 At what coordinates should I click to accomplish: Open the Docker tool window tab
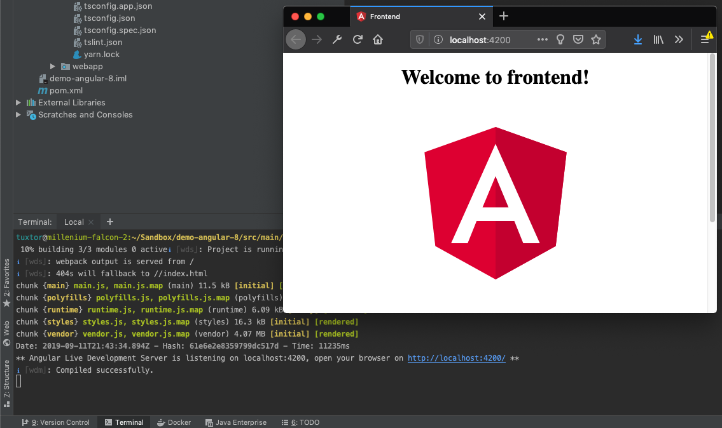174,422
